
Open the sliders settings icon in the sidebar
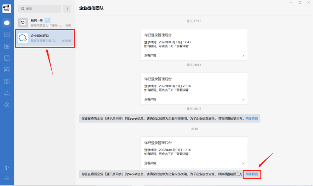click(7, 168)
